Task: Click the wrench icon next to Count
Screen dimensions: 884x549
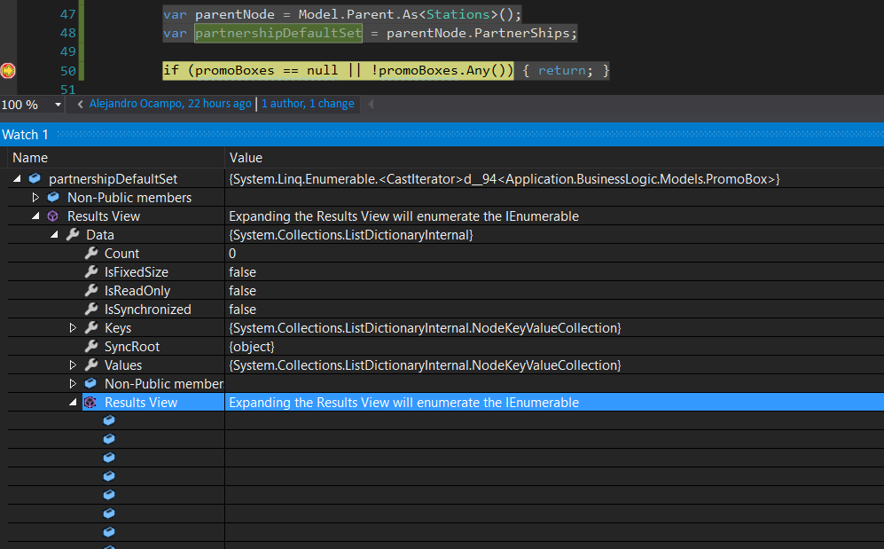Action: pyautogui.click(x=91, y=253)
